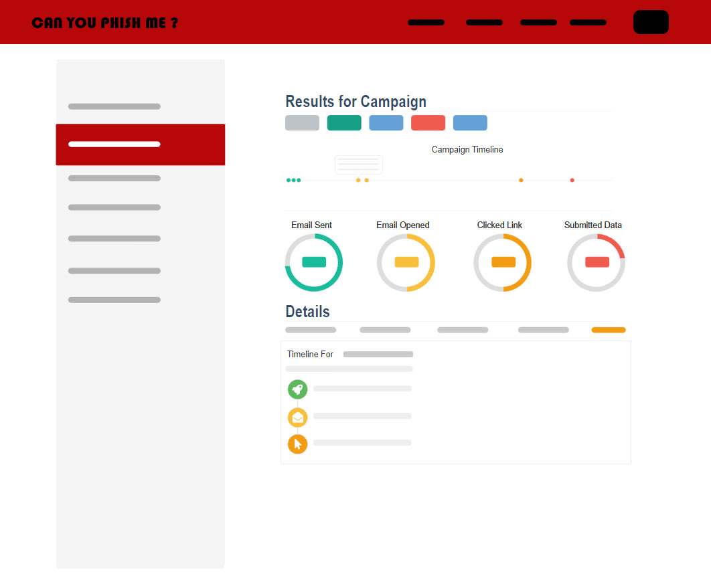Click the orange highlighted column in Details
Image resolution: width=711 pixels, height=576 pixels.
(609, 330)
